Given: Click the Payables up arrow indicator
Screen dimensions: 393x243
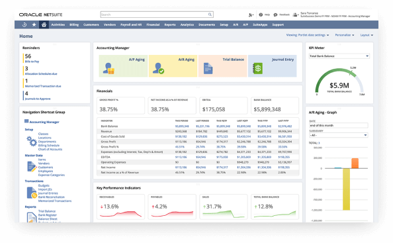Looking at the screenshot, I should 153,207.
